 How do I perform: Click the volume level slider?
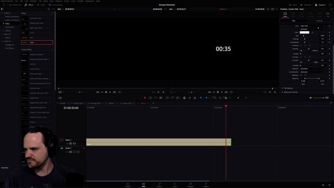coord(319,98)
